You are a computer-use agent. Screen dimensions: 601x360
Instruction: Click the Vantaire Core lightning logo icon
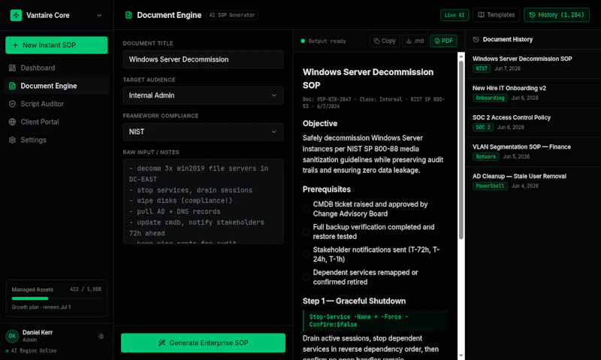pos(16,15)
